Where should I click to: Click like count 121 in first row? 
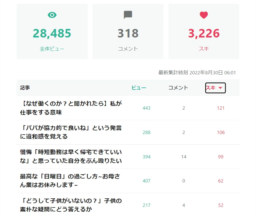click(x=221, y=108)
